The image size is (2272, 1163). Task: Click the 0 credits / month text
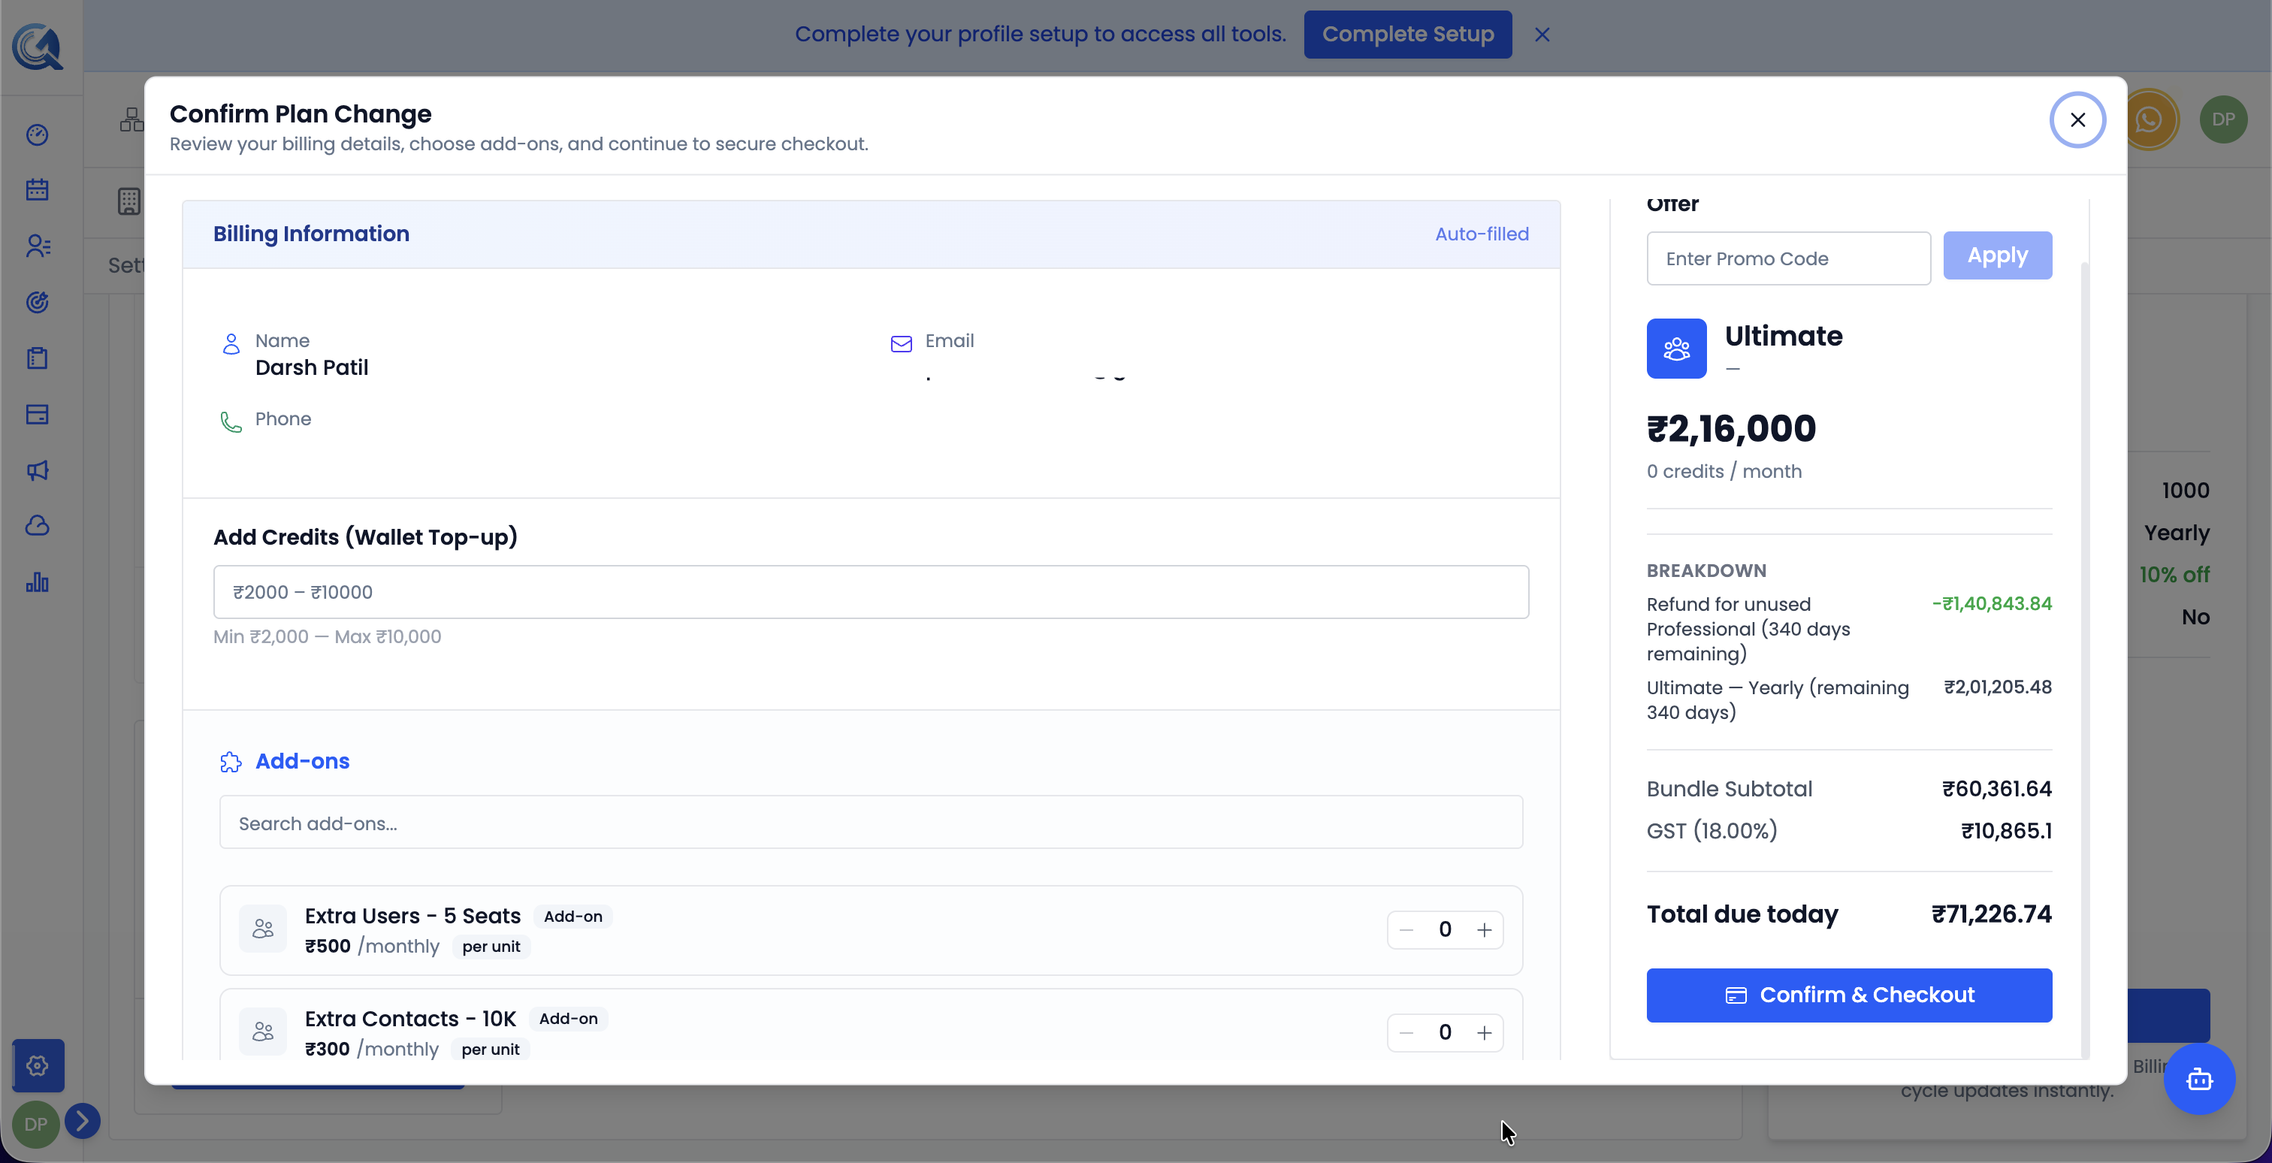click(1724, 472)
